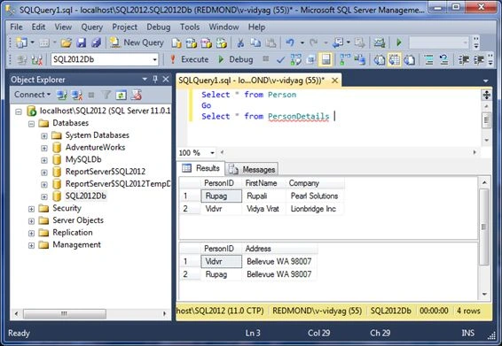Click Include Actual Execution Plan icon
The height and width of the screenshot is (346, 502).
pyautogui.click(x=344, y=59)
